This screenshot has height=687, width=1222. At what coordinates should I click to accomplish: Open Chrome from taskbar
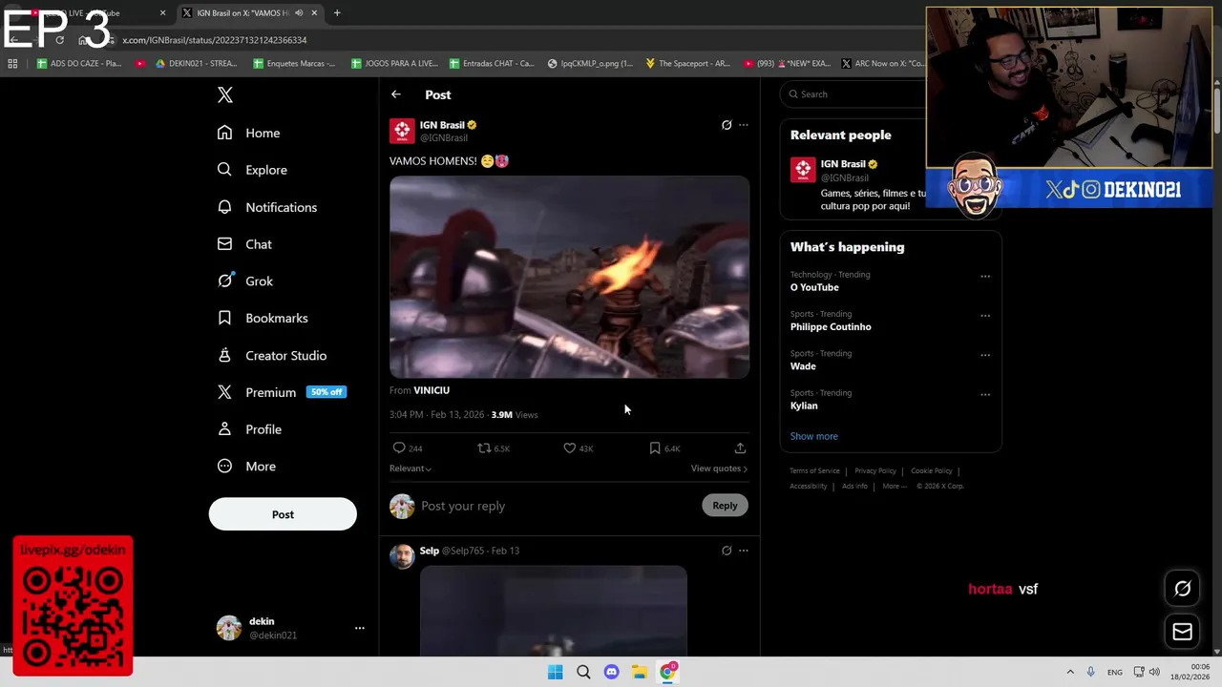(668, 672)
